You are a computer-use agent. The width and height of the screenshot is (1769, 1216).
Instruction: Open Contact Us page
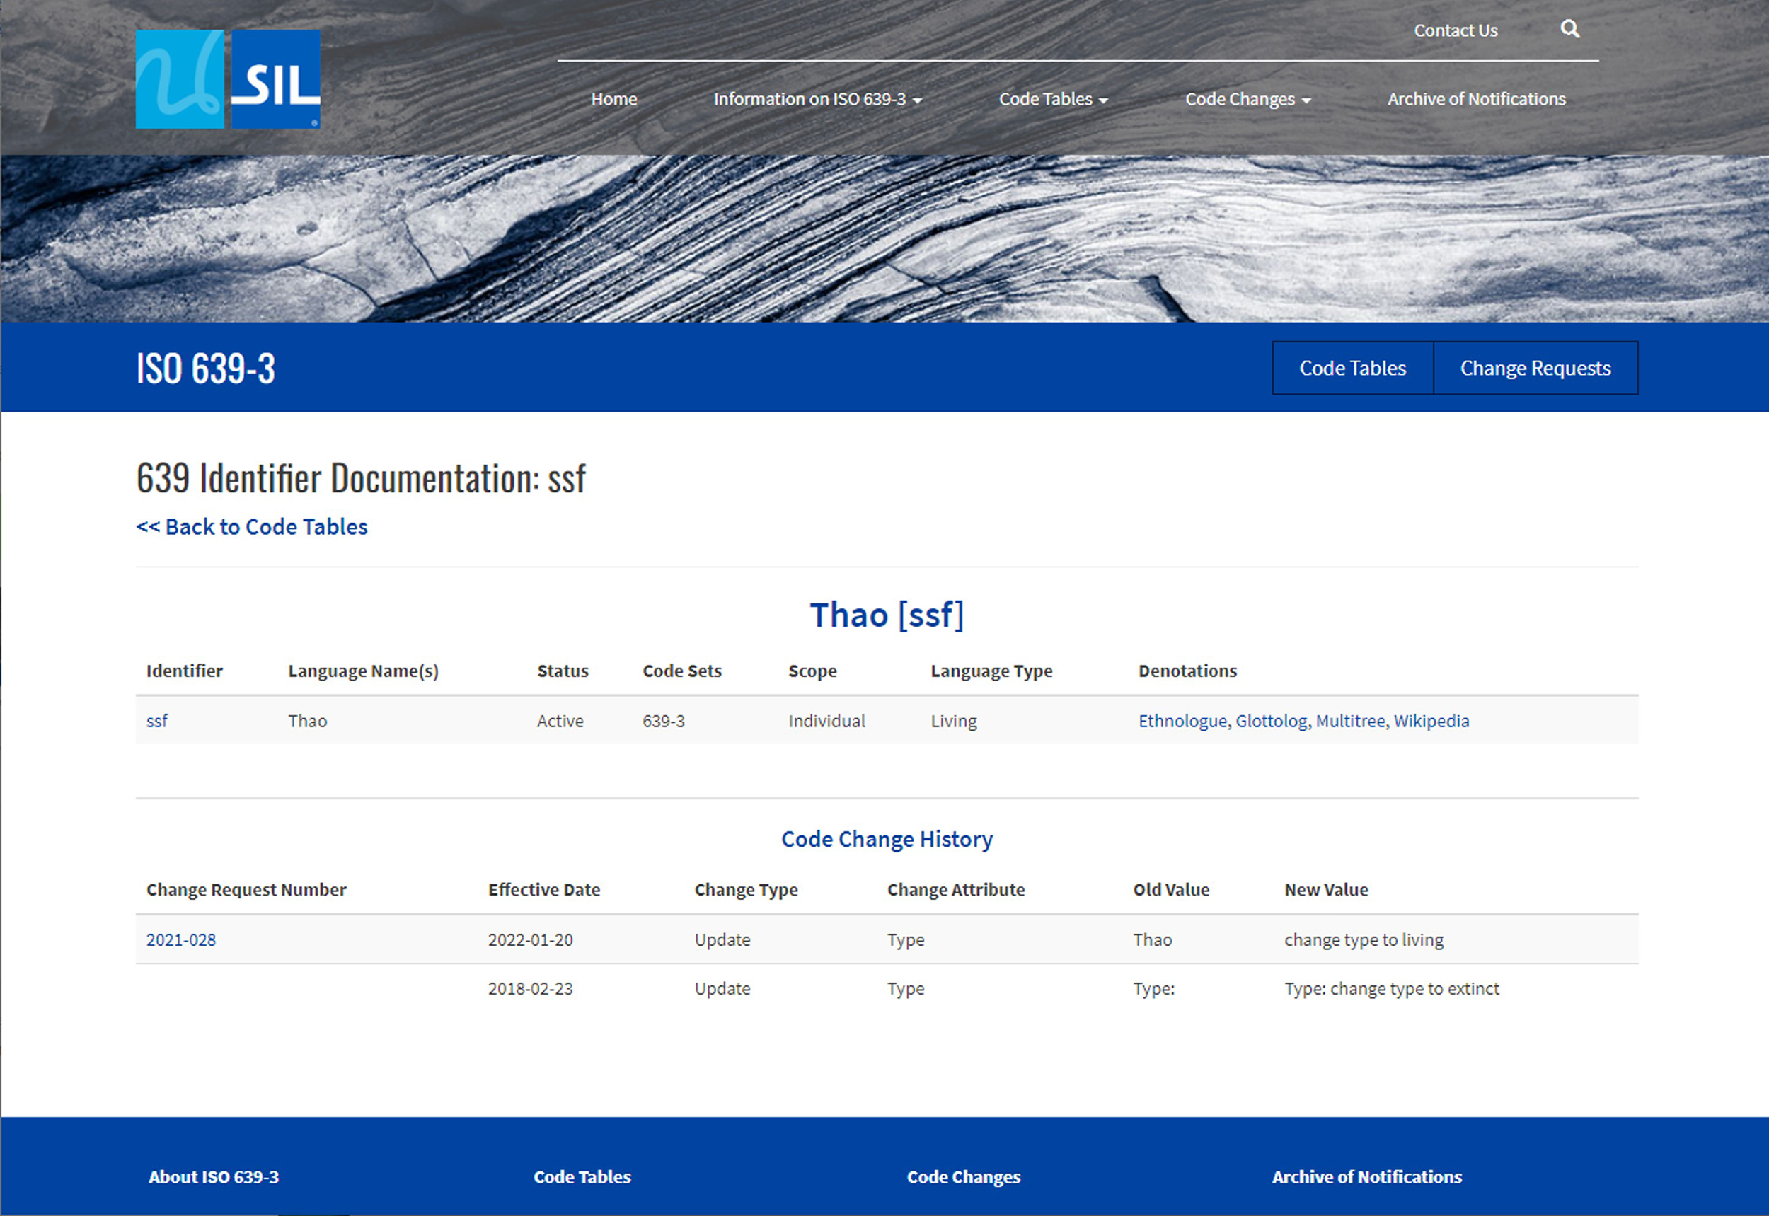coord(1456,30)
